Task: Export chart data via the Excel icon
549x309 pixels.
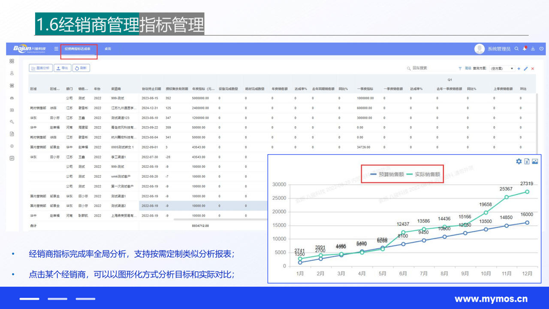Action: tap(527, 161)
